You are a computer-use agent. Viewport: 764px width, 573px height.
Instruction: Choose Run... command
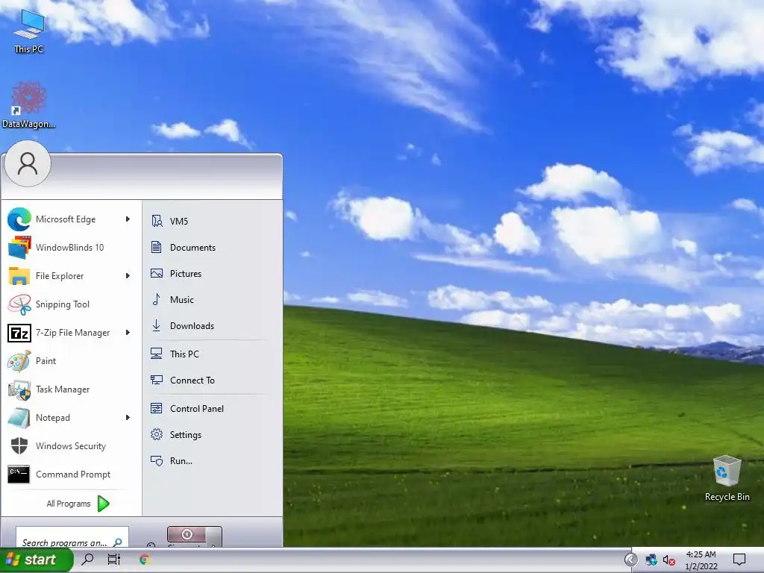tap(209, 461)
